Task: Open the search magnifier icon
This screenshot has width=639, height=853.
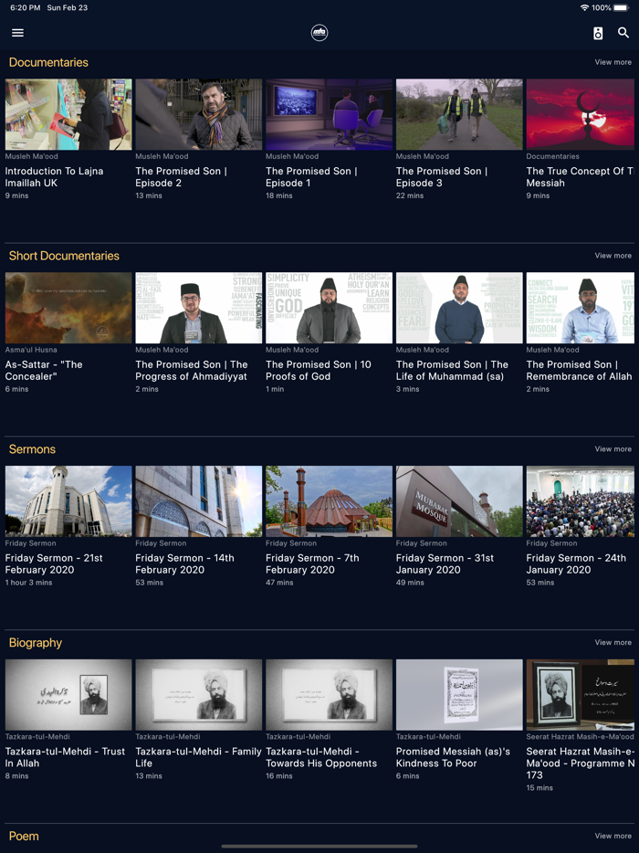Action: tap(623, 33)
